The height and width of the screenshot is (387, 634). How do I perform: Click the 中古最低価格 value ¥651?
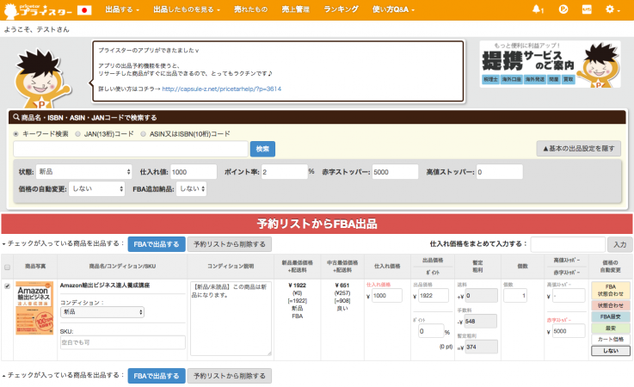[342, 286]
